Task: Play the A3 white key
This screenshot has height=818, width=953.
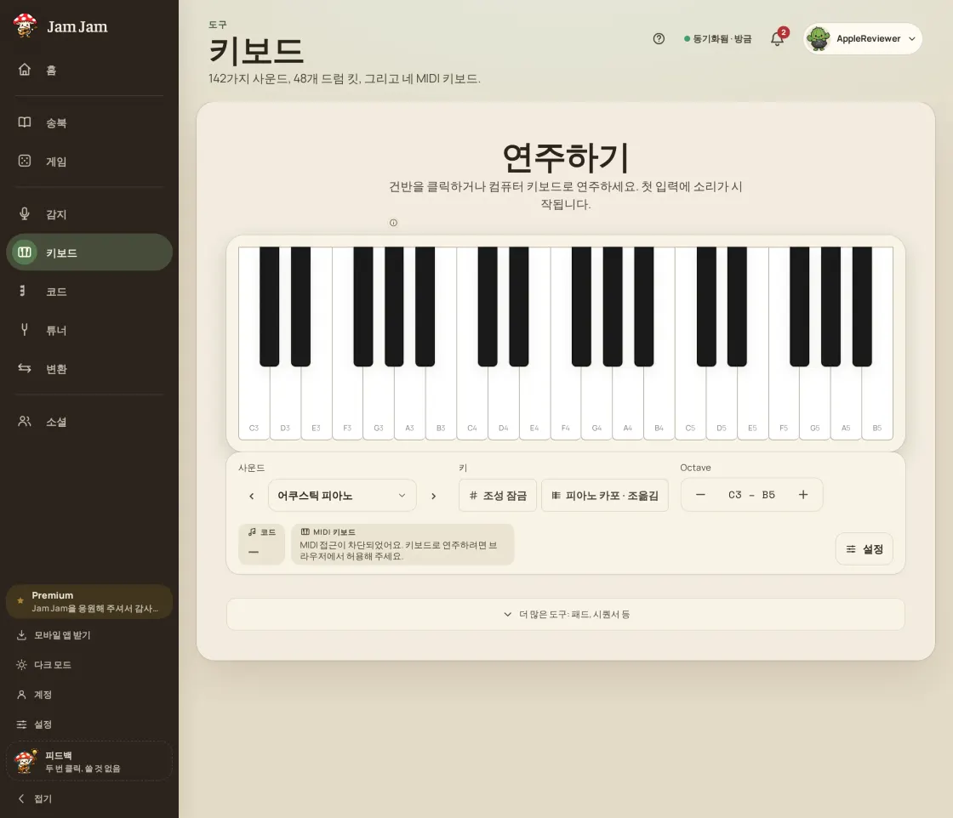Action: coord(409,404)
